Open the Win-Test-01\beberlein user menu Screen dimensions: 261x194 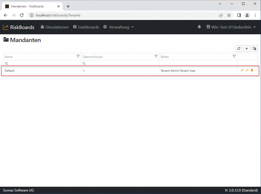pyautogui.click(x=231, y=27)
